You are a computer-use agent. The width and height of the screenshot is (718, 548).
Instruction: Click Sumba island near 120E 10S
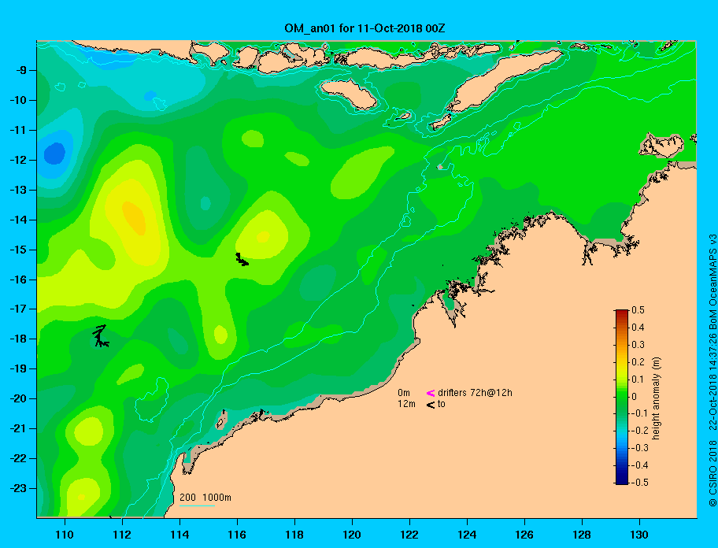pos(349,94)
